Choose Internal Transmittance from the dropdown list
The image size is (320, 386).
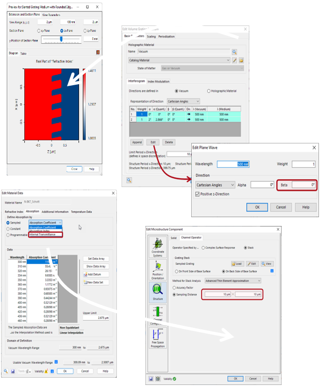[x=45, y=234]
